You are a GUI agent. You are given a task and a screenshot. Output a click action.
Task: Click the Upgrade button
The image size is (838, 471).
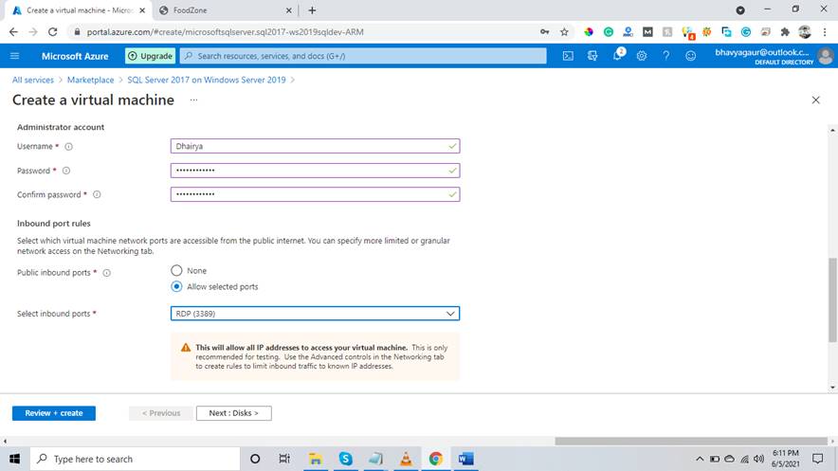coord(150,56)
